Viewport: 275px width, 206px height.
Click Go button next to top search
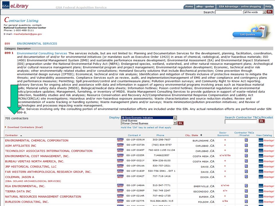click(x=269, y=12)
